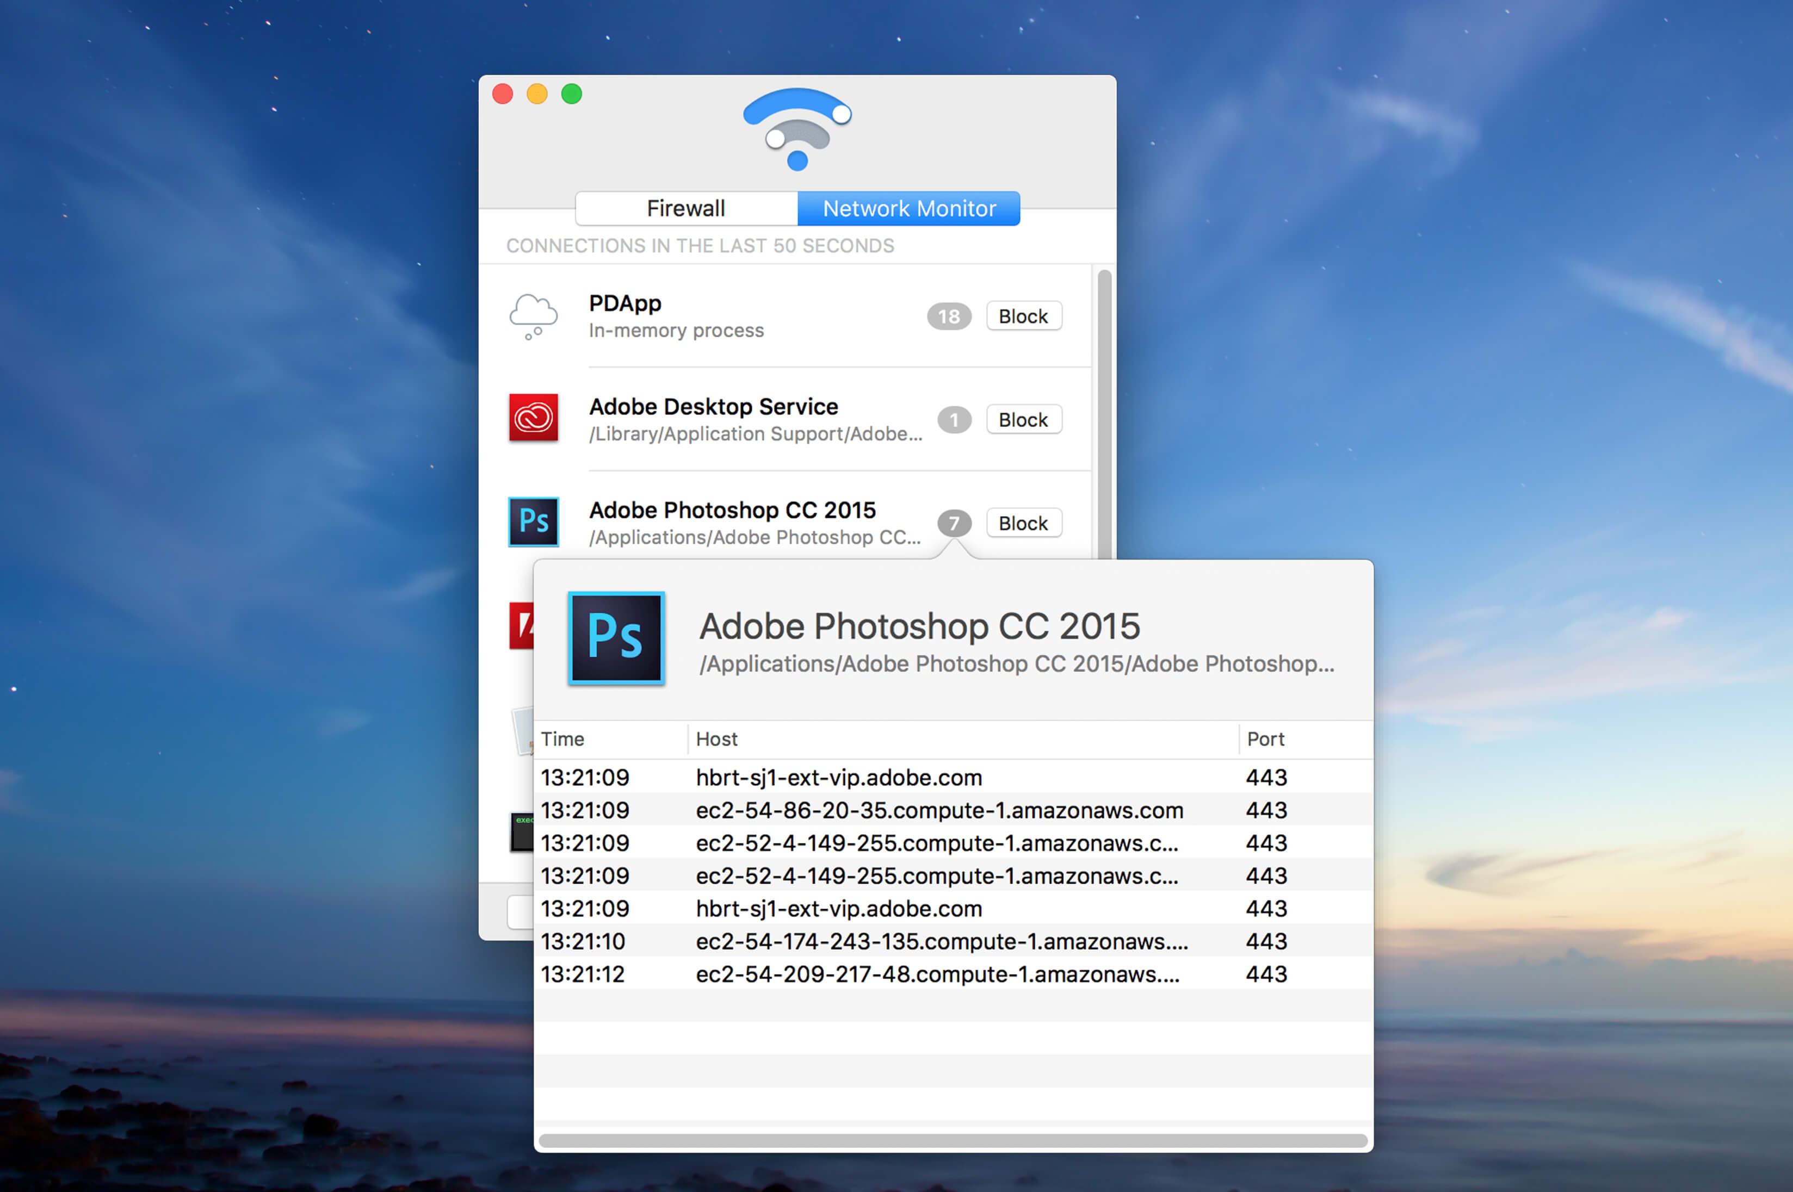Screen dimensions: 1793x1192
Task: Block Adobe Desktop Service
Action: click(1023, 420)
